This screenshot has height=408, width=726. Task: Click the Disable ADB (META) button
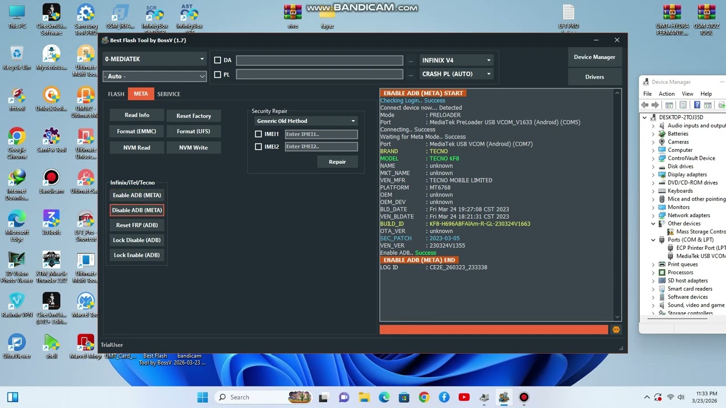[137, 210]
